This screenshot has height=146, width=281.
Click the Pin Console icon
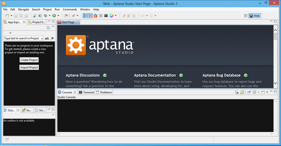pyautogui.click(x=249, y=92)
